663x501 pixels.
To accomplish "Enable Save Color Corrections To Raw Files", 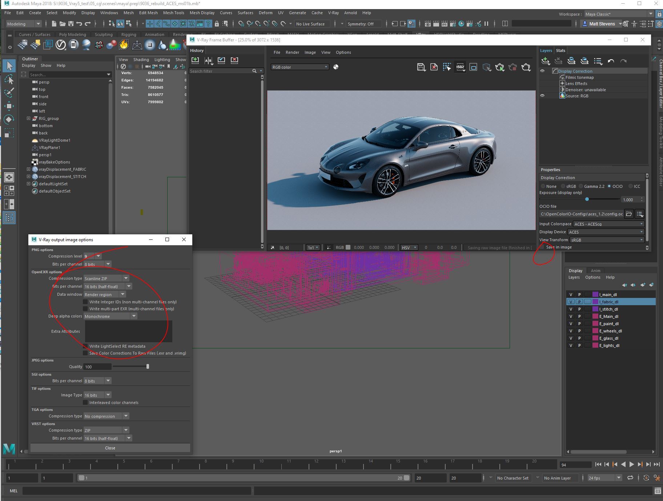I will (x=85, y=353).
